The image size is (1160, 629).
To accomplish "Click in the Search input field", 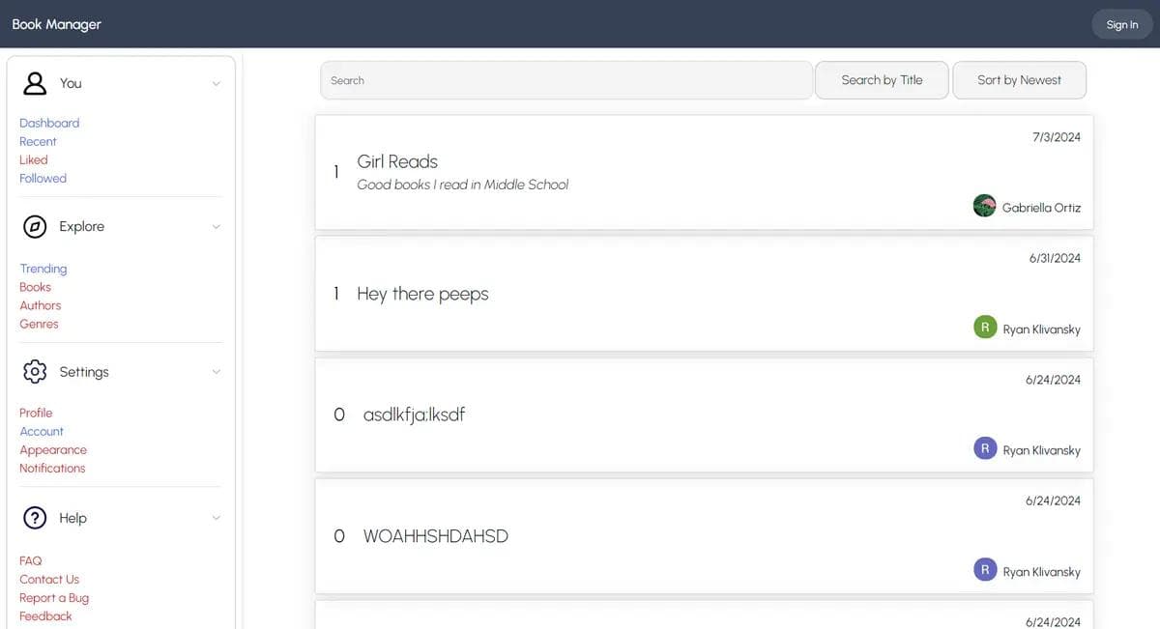I will (x=565, y=80).
